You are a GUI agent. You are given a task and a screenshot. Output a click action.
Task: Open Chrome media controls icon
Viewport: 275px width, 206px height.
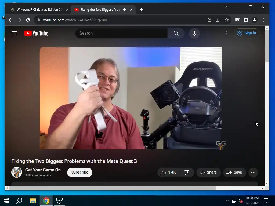pos(237,20)
